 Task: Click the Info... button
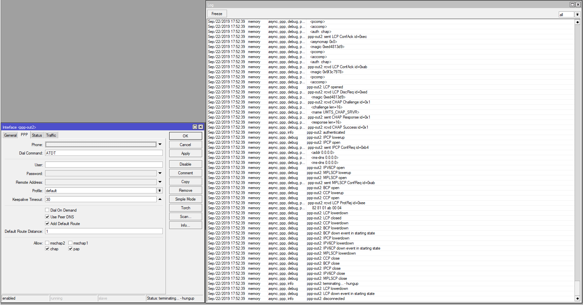185,225
